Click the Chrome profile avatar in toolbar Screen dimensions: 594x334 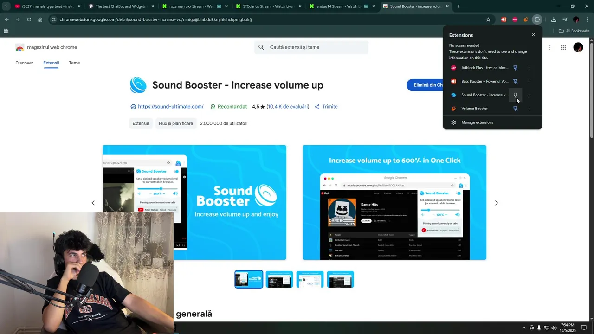576,19
